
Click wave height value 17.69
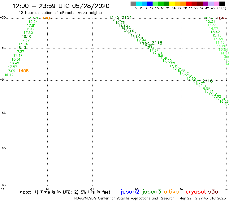click(x=171, y=63)
